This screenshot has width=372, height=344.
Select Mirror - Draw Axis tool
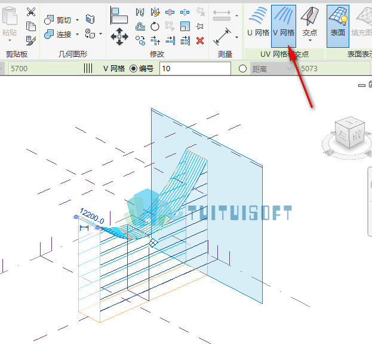(155, 12)
